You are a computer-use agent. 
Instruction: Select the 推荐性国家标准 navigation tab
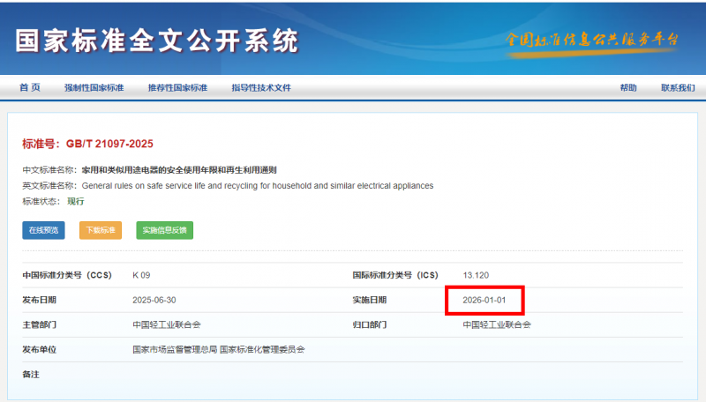[x=177, y=88]
